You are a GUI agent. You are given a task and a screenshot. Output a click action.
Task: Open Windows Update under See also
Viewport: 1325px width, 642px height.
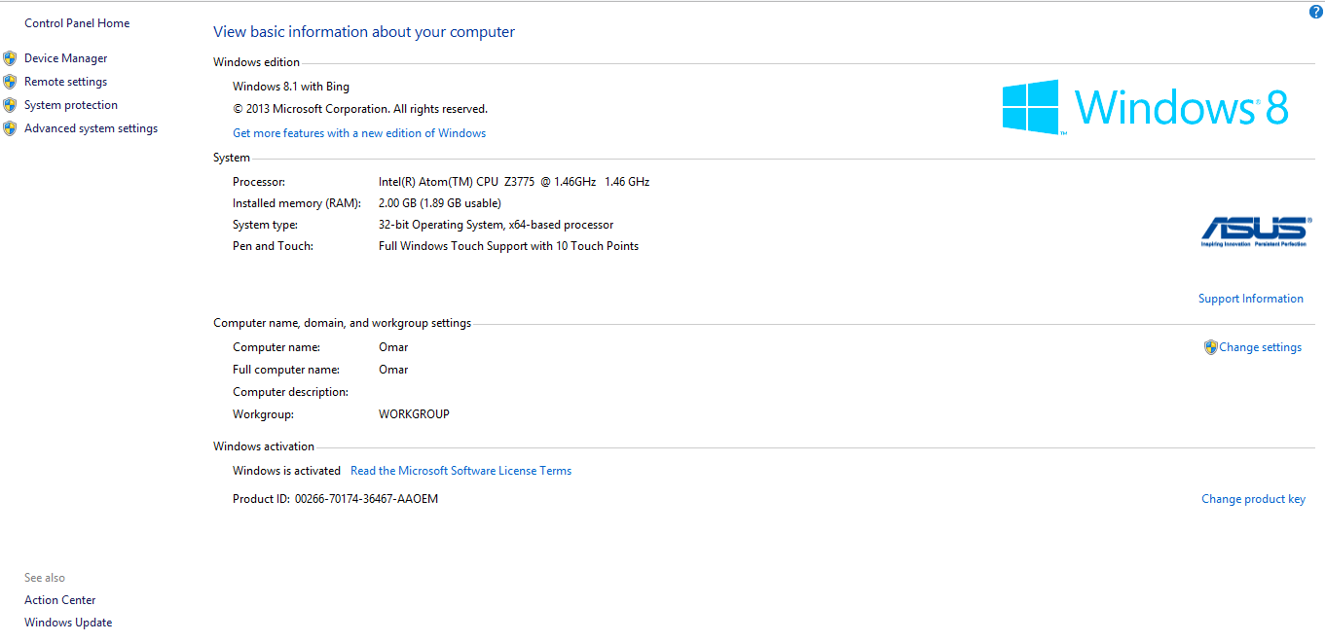(68, 623)
